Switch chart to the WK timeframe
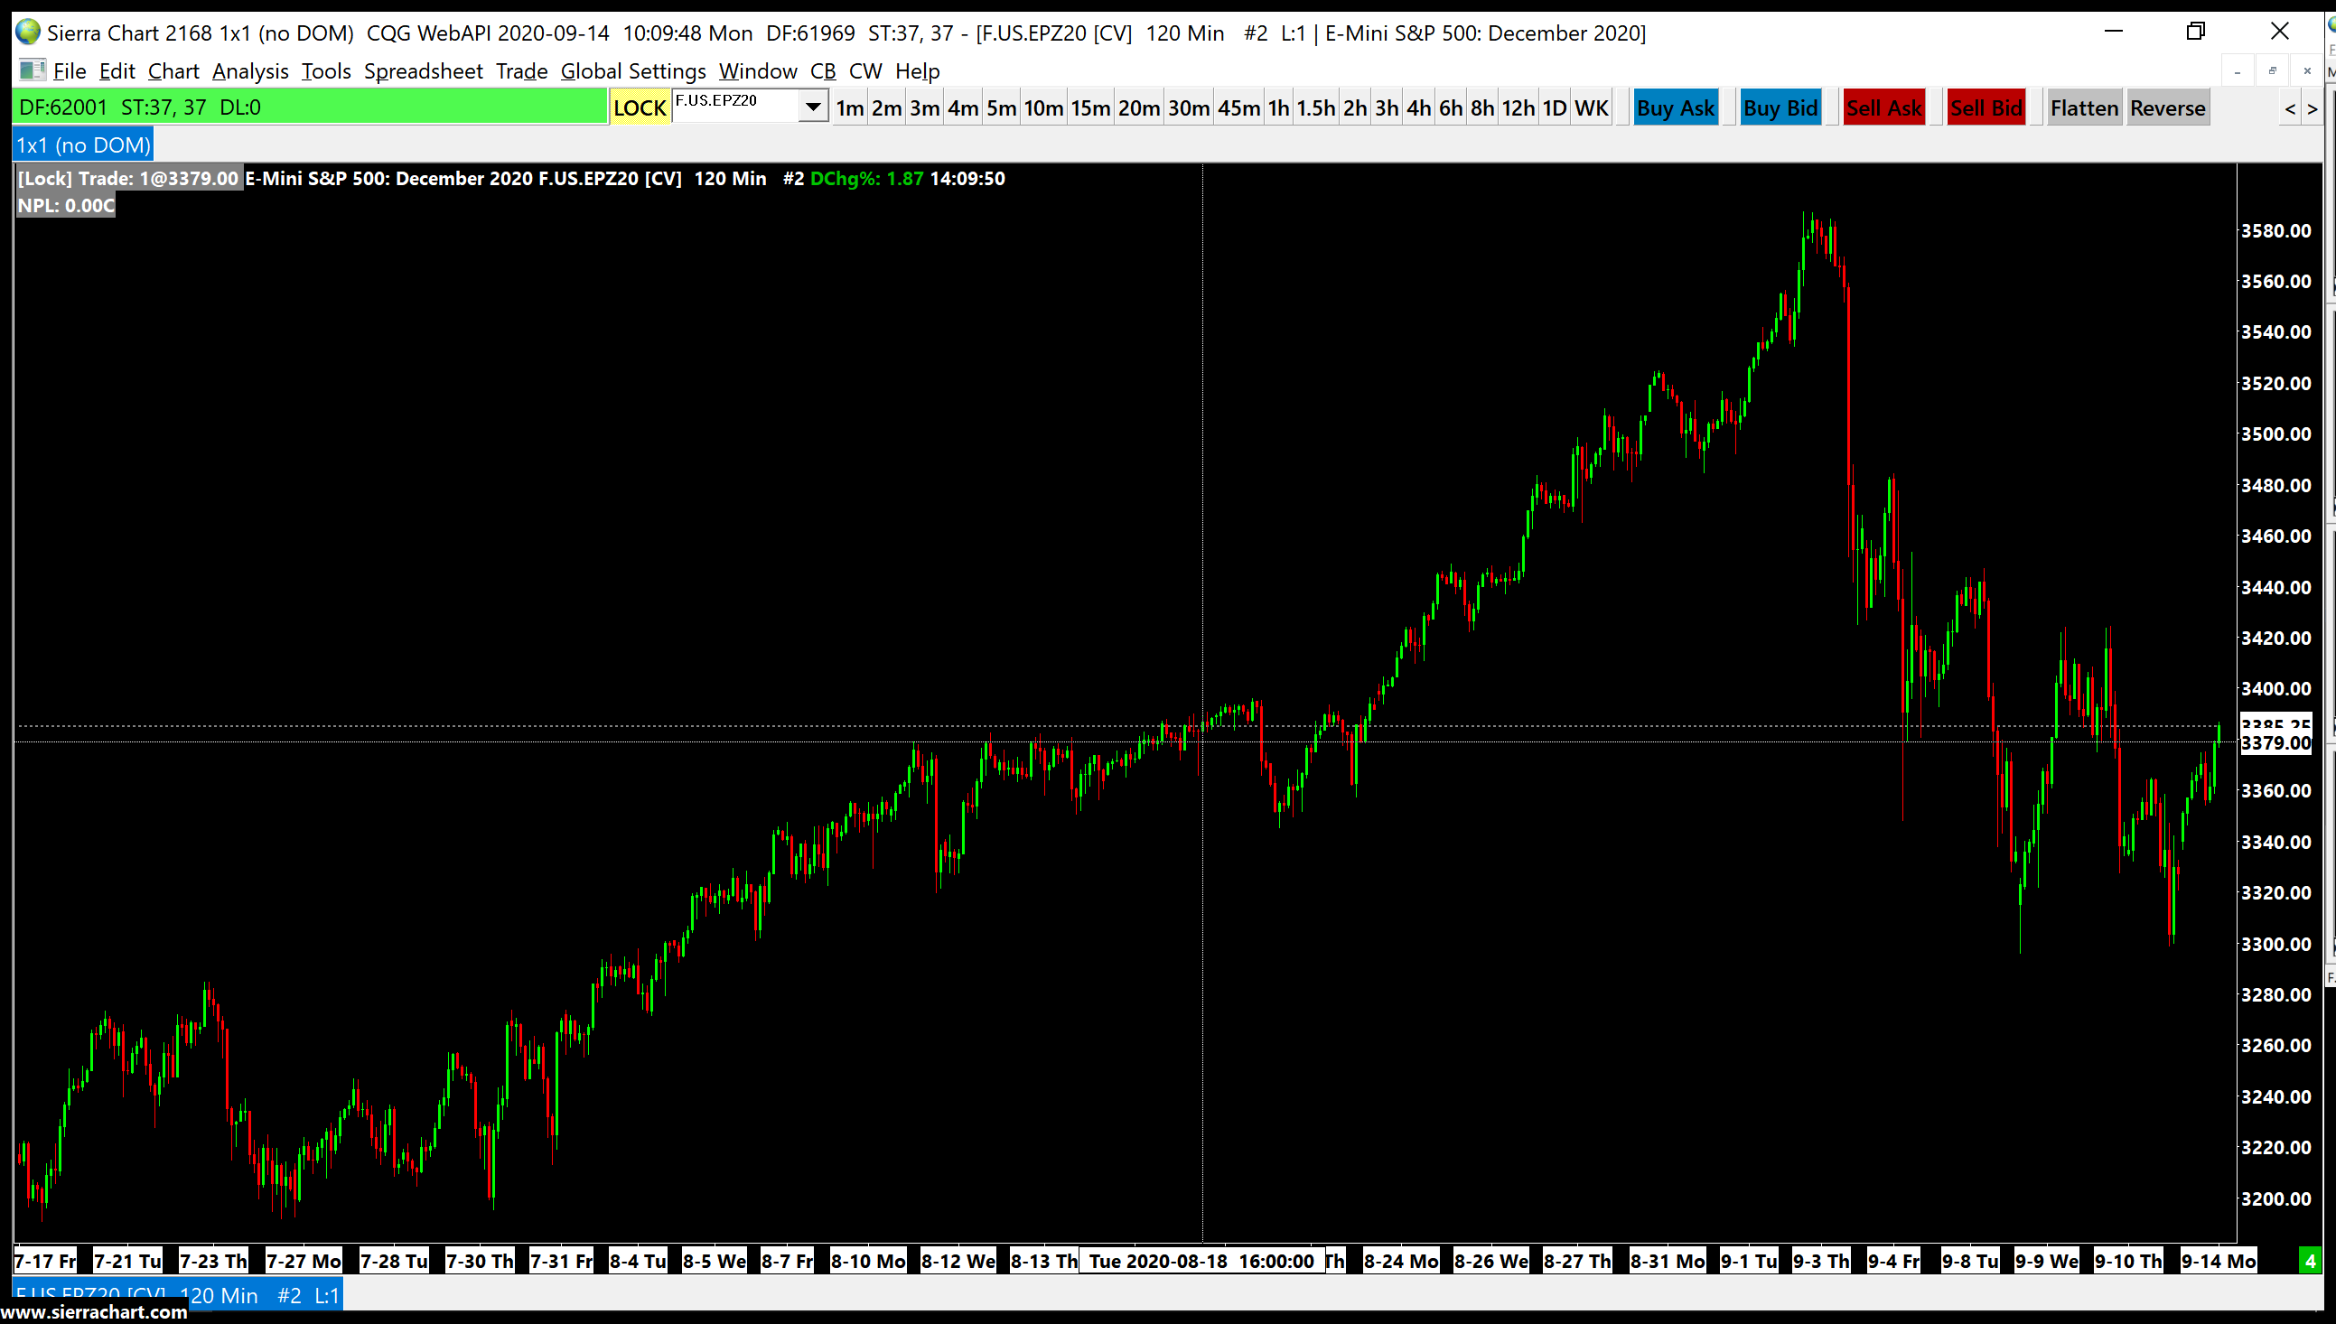 tap(1591, 107)
